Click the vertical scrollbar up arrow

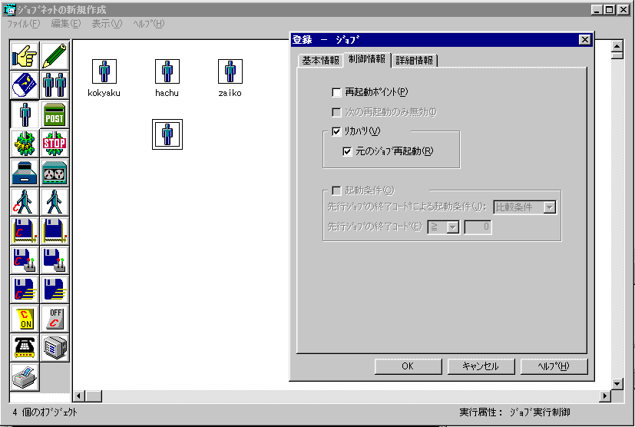(x=617, y=46)
